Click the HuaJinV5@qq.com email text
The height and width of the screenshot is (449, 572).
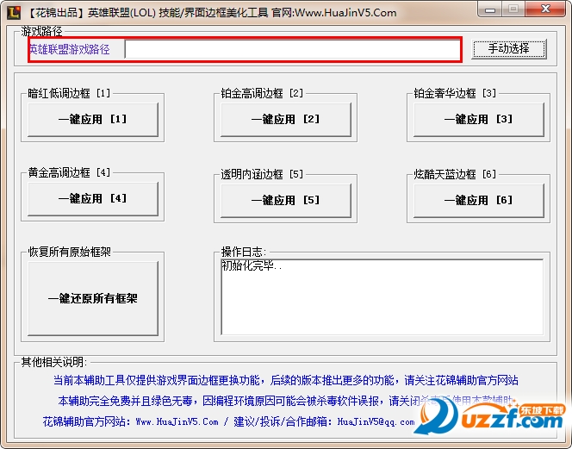376,422
